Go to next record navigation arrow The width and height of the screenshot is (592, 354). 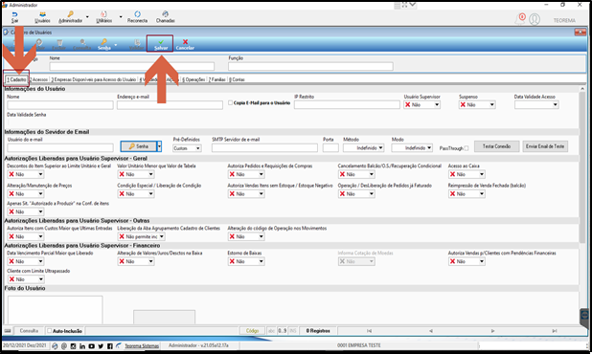coord(492,331)
